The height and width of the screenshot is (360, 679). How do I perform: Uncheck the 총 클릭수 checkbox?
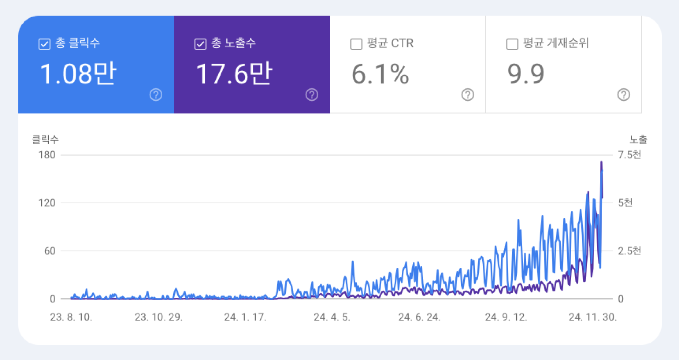click(45, 44)
